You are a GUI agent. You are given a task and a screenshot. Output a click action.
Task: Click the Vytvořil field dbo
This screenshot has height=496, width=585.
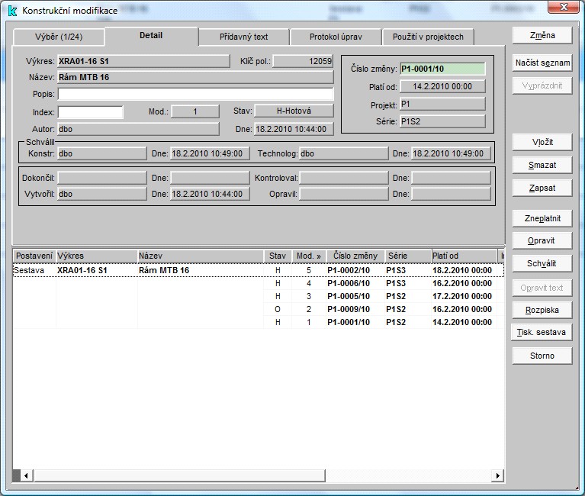click(x=102, y=194)
